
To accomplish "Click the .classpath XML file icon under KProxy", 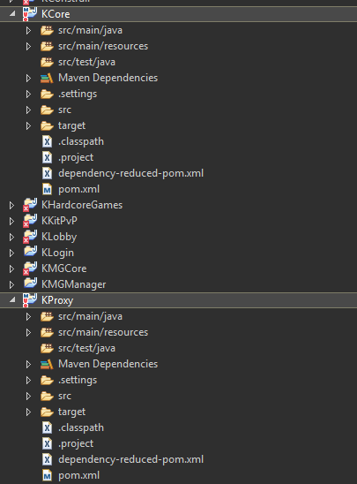I will [47, 427].
